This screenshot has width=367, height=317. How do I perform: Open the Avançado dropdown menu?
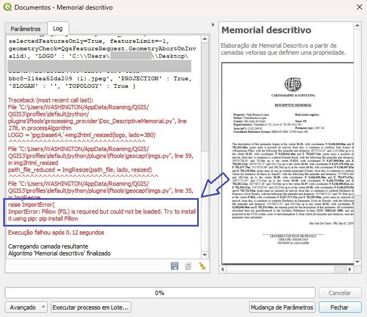pyautogui.click(x=26, y=307)
